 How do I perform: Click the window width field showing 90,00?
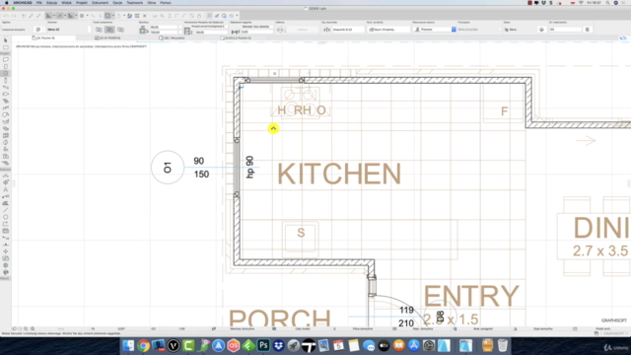pos(164,27)
